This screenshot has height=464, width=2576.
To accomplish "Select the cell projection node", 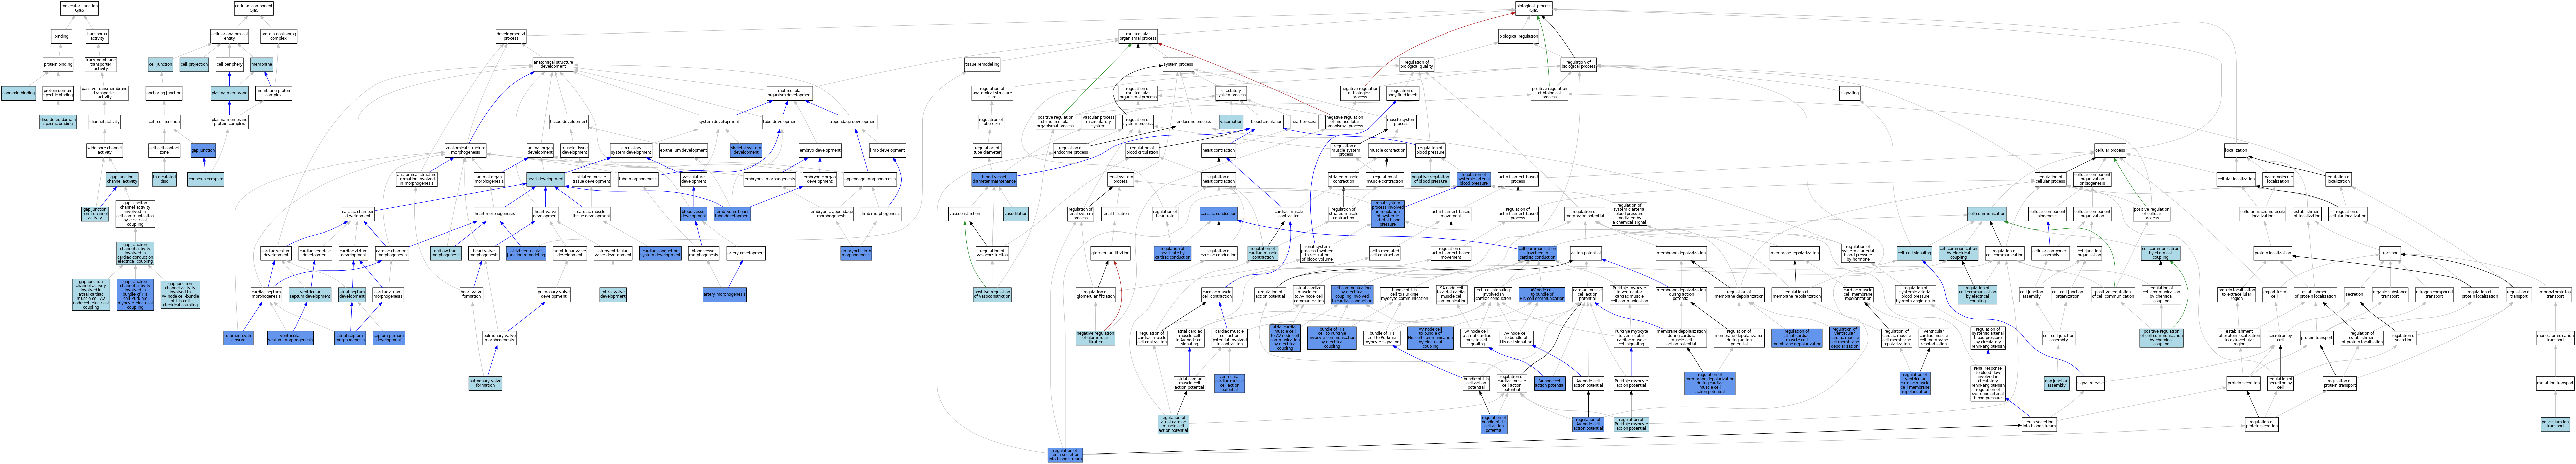I will tap(194, 65).
